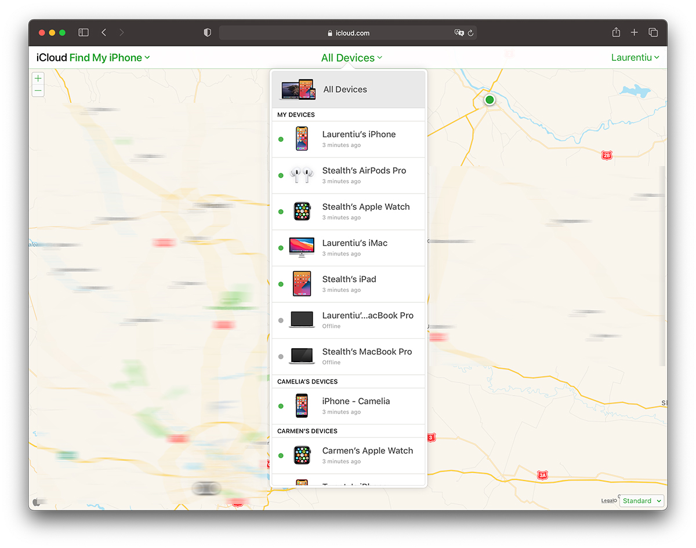Viewport: 696px width, 548px height.
Task: Click the map zoom out minus button
Action: pyautogui.click(x=38, y=91)
